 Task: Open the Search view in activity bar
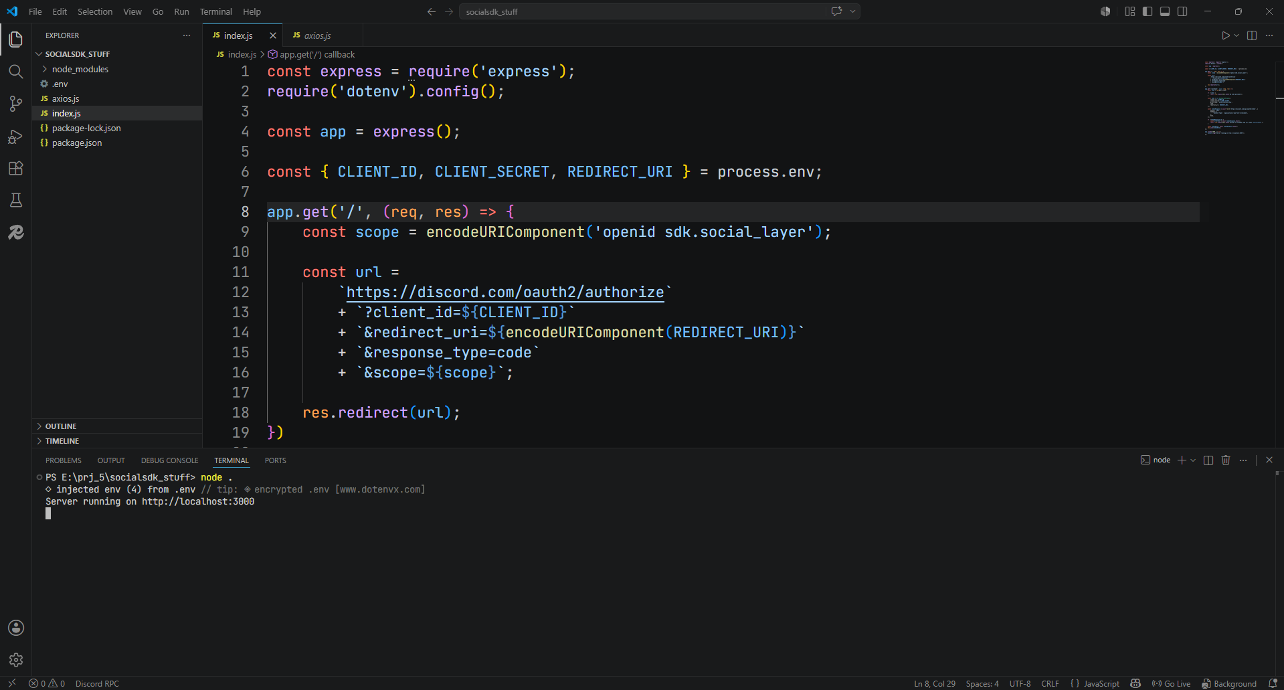click(16, 72)
